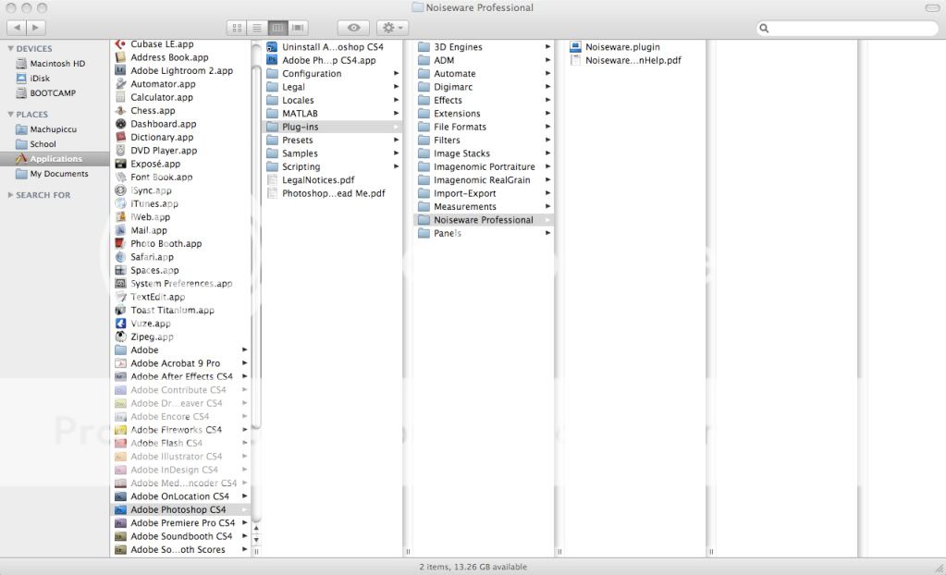Click the Quick Look eye button
946x575 pixels.
(353, 28)
